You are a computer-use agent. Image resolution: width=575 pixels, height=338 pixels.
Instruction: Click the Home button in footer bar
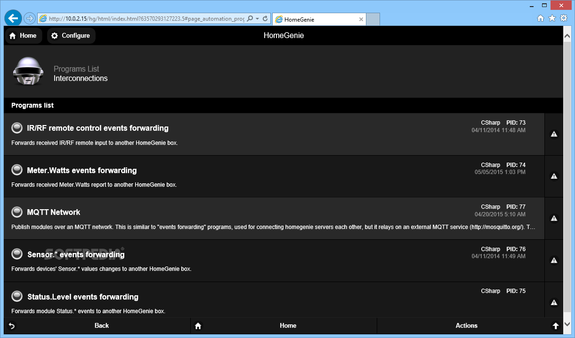click(x=284, y=326)
